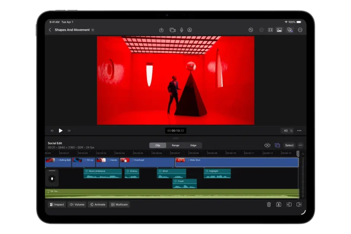Click the 00:00:07 ruler mark
Image resolution: width=351 pixels, height=234 pixels.
(175, 153)
